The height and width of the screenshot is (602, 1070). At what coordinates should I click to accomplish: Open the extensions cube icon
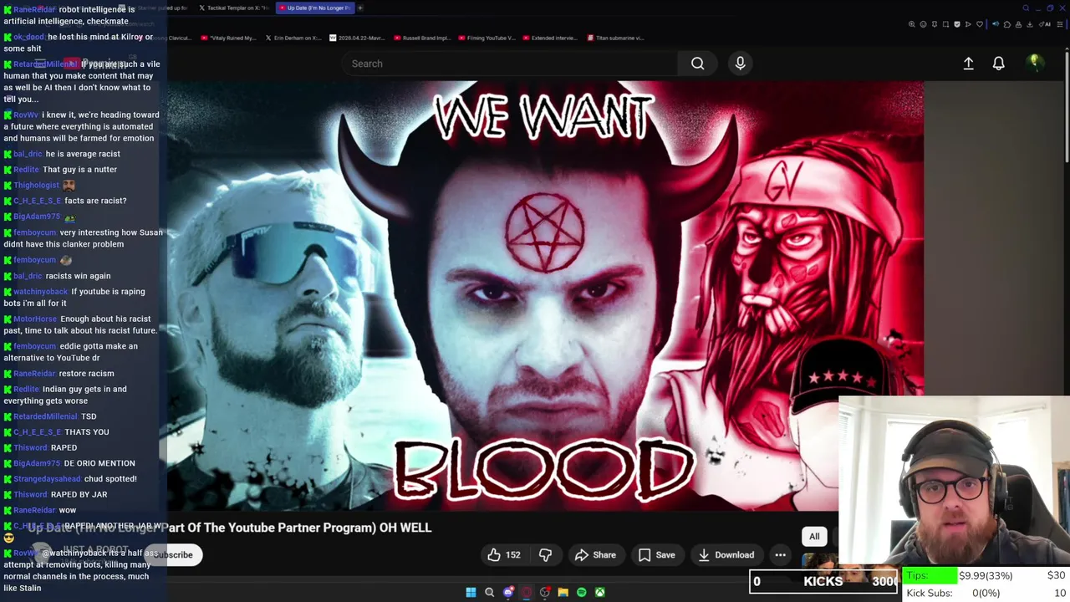click(1007, 24)
